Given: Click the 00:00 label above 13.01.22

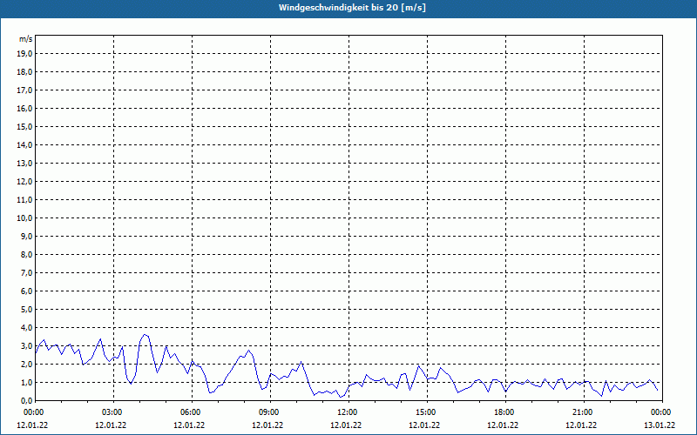Looking at the screenshot, I should click(x=662, y=412).
